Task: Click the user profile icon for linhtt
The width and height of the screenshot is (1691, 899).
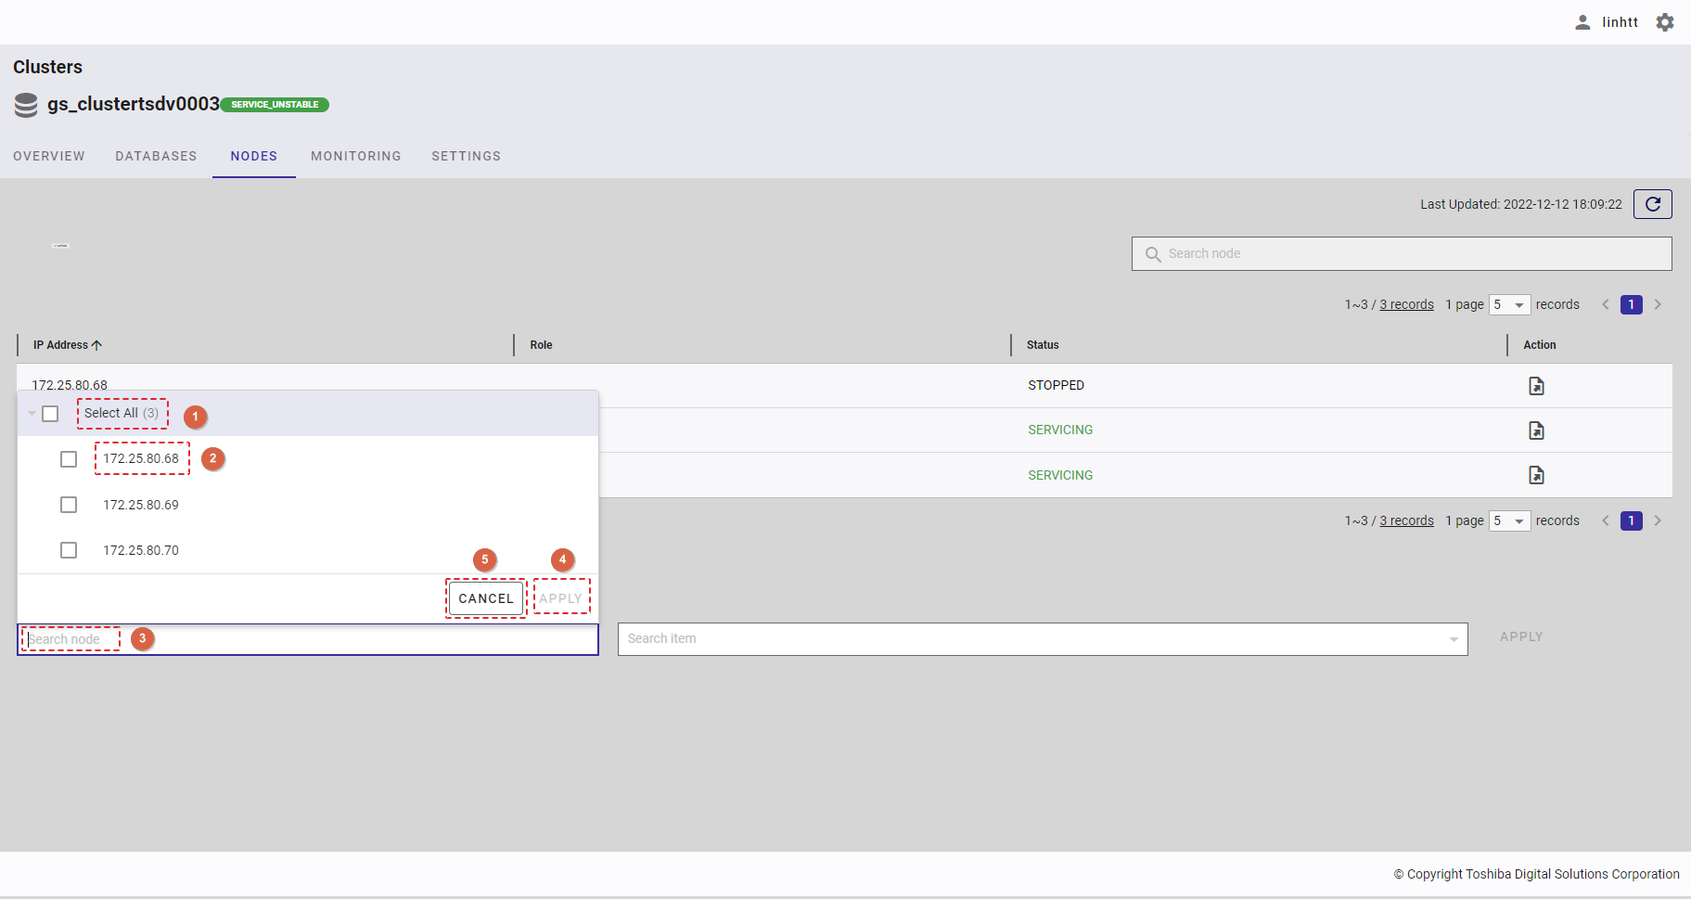Action: click(x=1582, y=22)
